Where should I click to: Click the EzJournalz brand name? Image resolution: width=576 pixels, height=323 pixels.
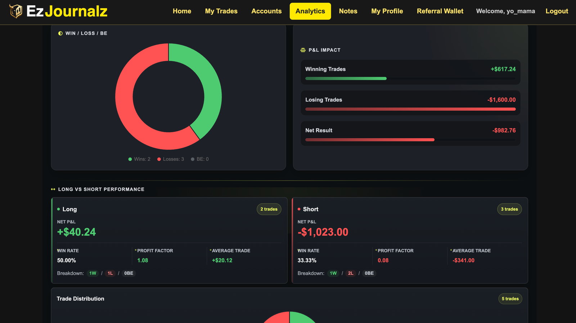click(67, 11)
